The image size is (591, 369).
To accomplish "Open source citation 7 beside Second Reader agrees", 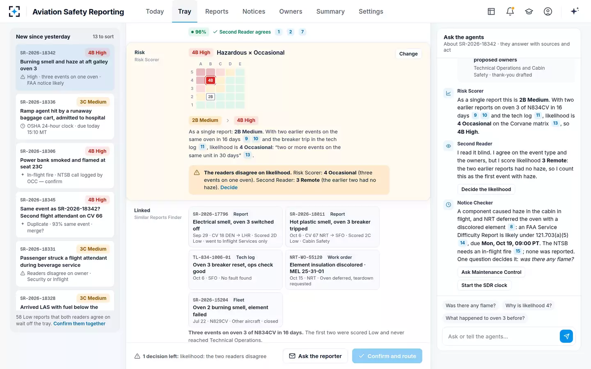I will click(302, 32).
